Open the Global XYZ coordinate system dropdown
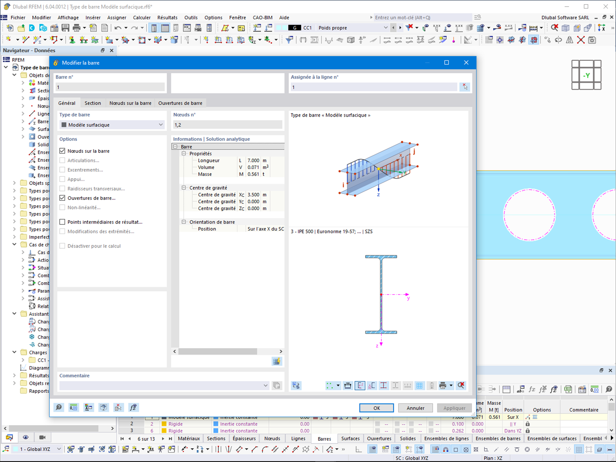 (59, 449)
